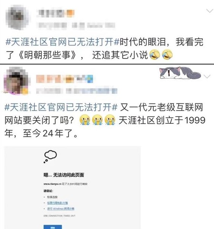Click the www.tianya.cn address text
Screen dimensions: 214x229
[x=52, y=184]
